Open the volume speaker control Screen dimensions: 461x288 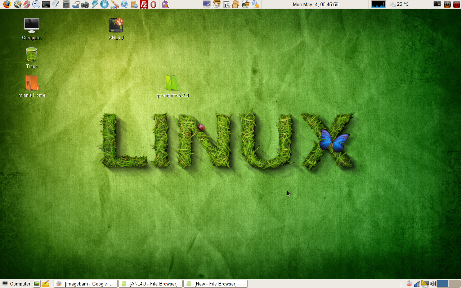coord(433,284)
